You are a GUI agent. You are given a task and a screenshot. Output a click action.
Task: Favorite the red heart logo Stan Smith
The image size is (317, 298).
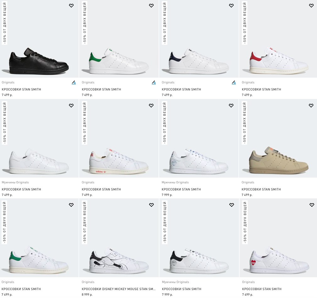pos(312,205)
